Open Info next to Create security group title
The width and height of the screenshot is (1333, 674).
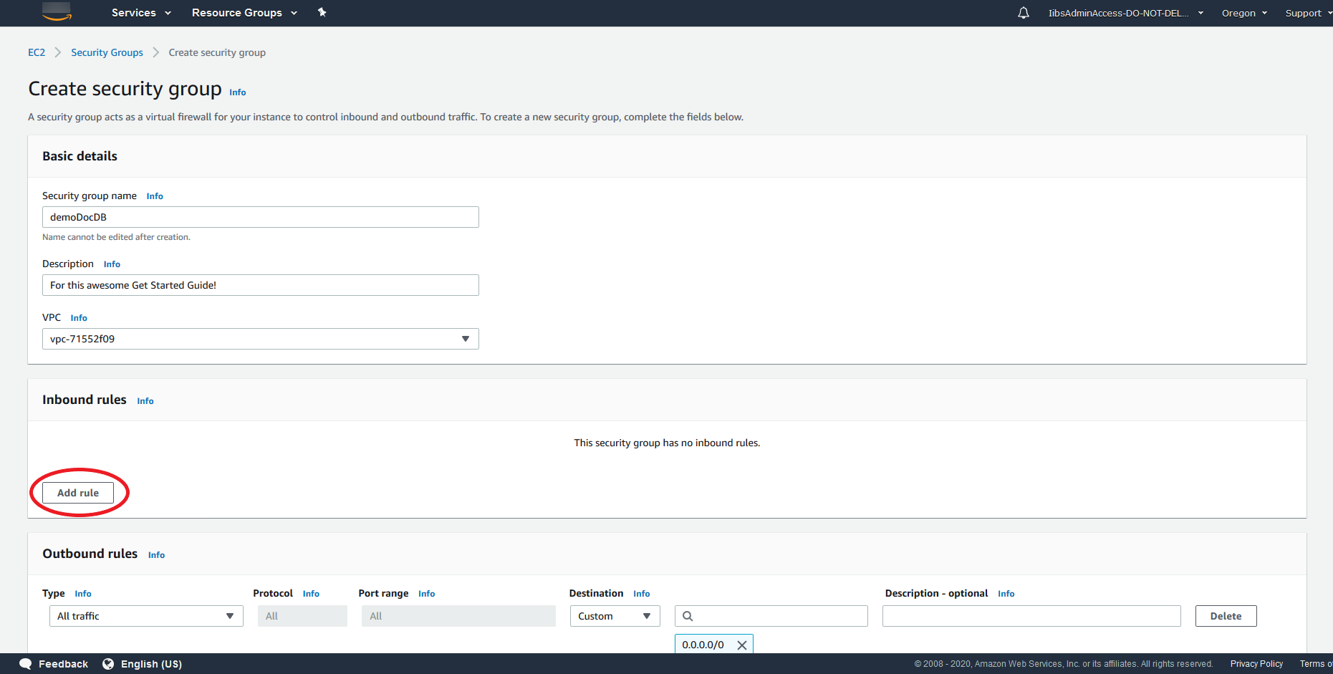(237, 92)
